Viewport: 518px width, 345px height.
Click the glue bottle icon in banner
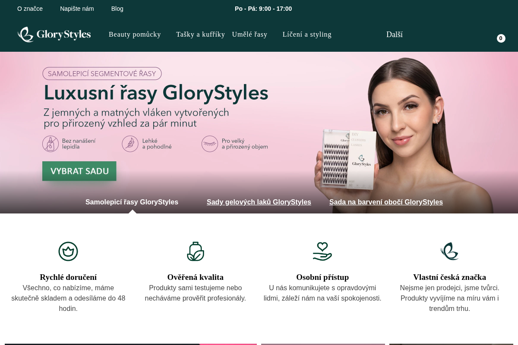tap(51, 144)
